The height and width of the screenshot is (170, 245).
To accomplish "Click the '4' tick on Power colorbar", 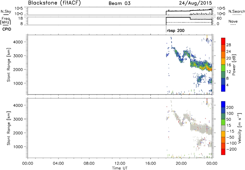I will point(227,85).
